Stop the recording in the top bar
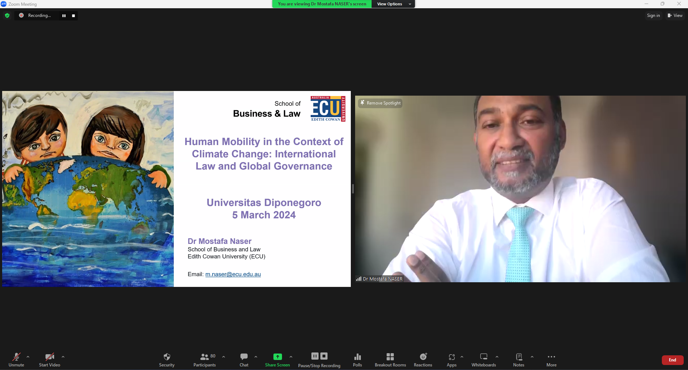 [73, 16]
